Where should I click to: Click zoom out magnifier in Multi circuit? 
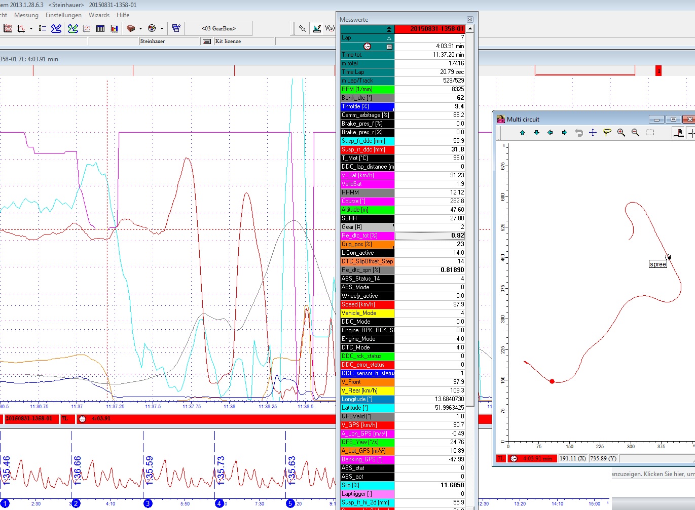635,133
